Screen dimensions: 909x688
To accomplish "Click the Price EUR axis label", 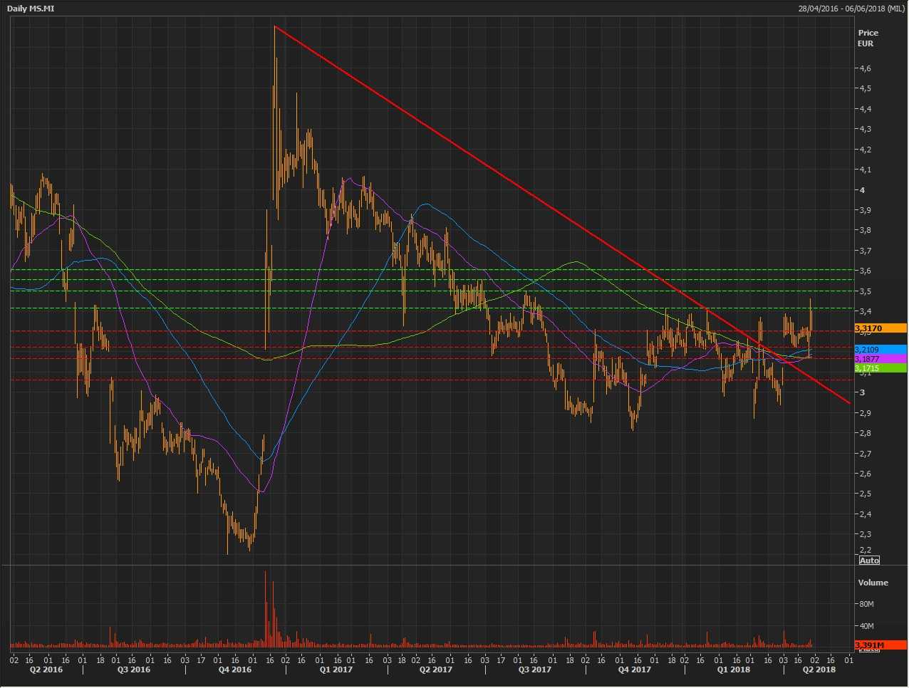I will click(x=868, y=38).
